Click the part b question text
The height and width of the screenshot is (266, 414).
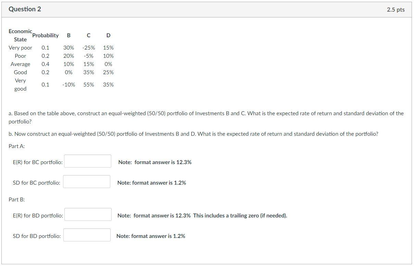pos(193,134)
